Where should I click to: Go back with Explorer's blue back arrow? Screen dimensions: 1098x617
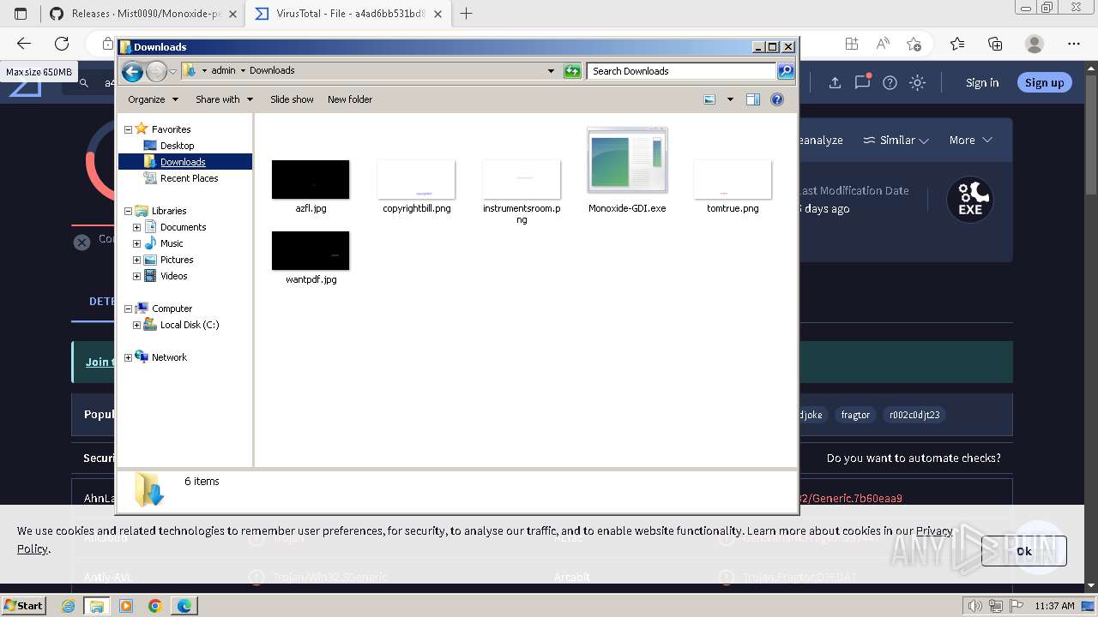point(132,71)
